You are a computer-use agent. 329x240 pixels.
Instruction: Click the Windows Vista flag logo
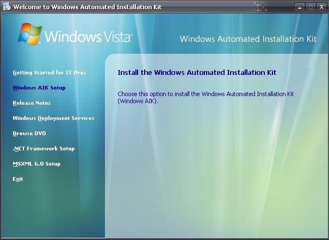point(29,34)
